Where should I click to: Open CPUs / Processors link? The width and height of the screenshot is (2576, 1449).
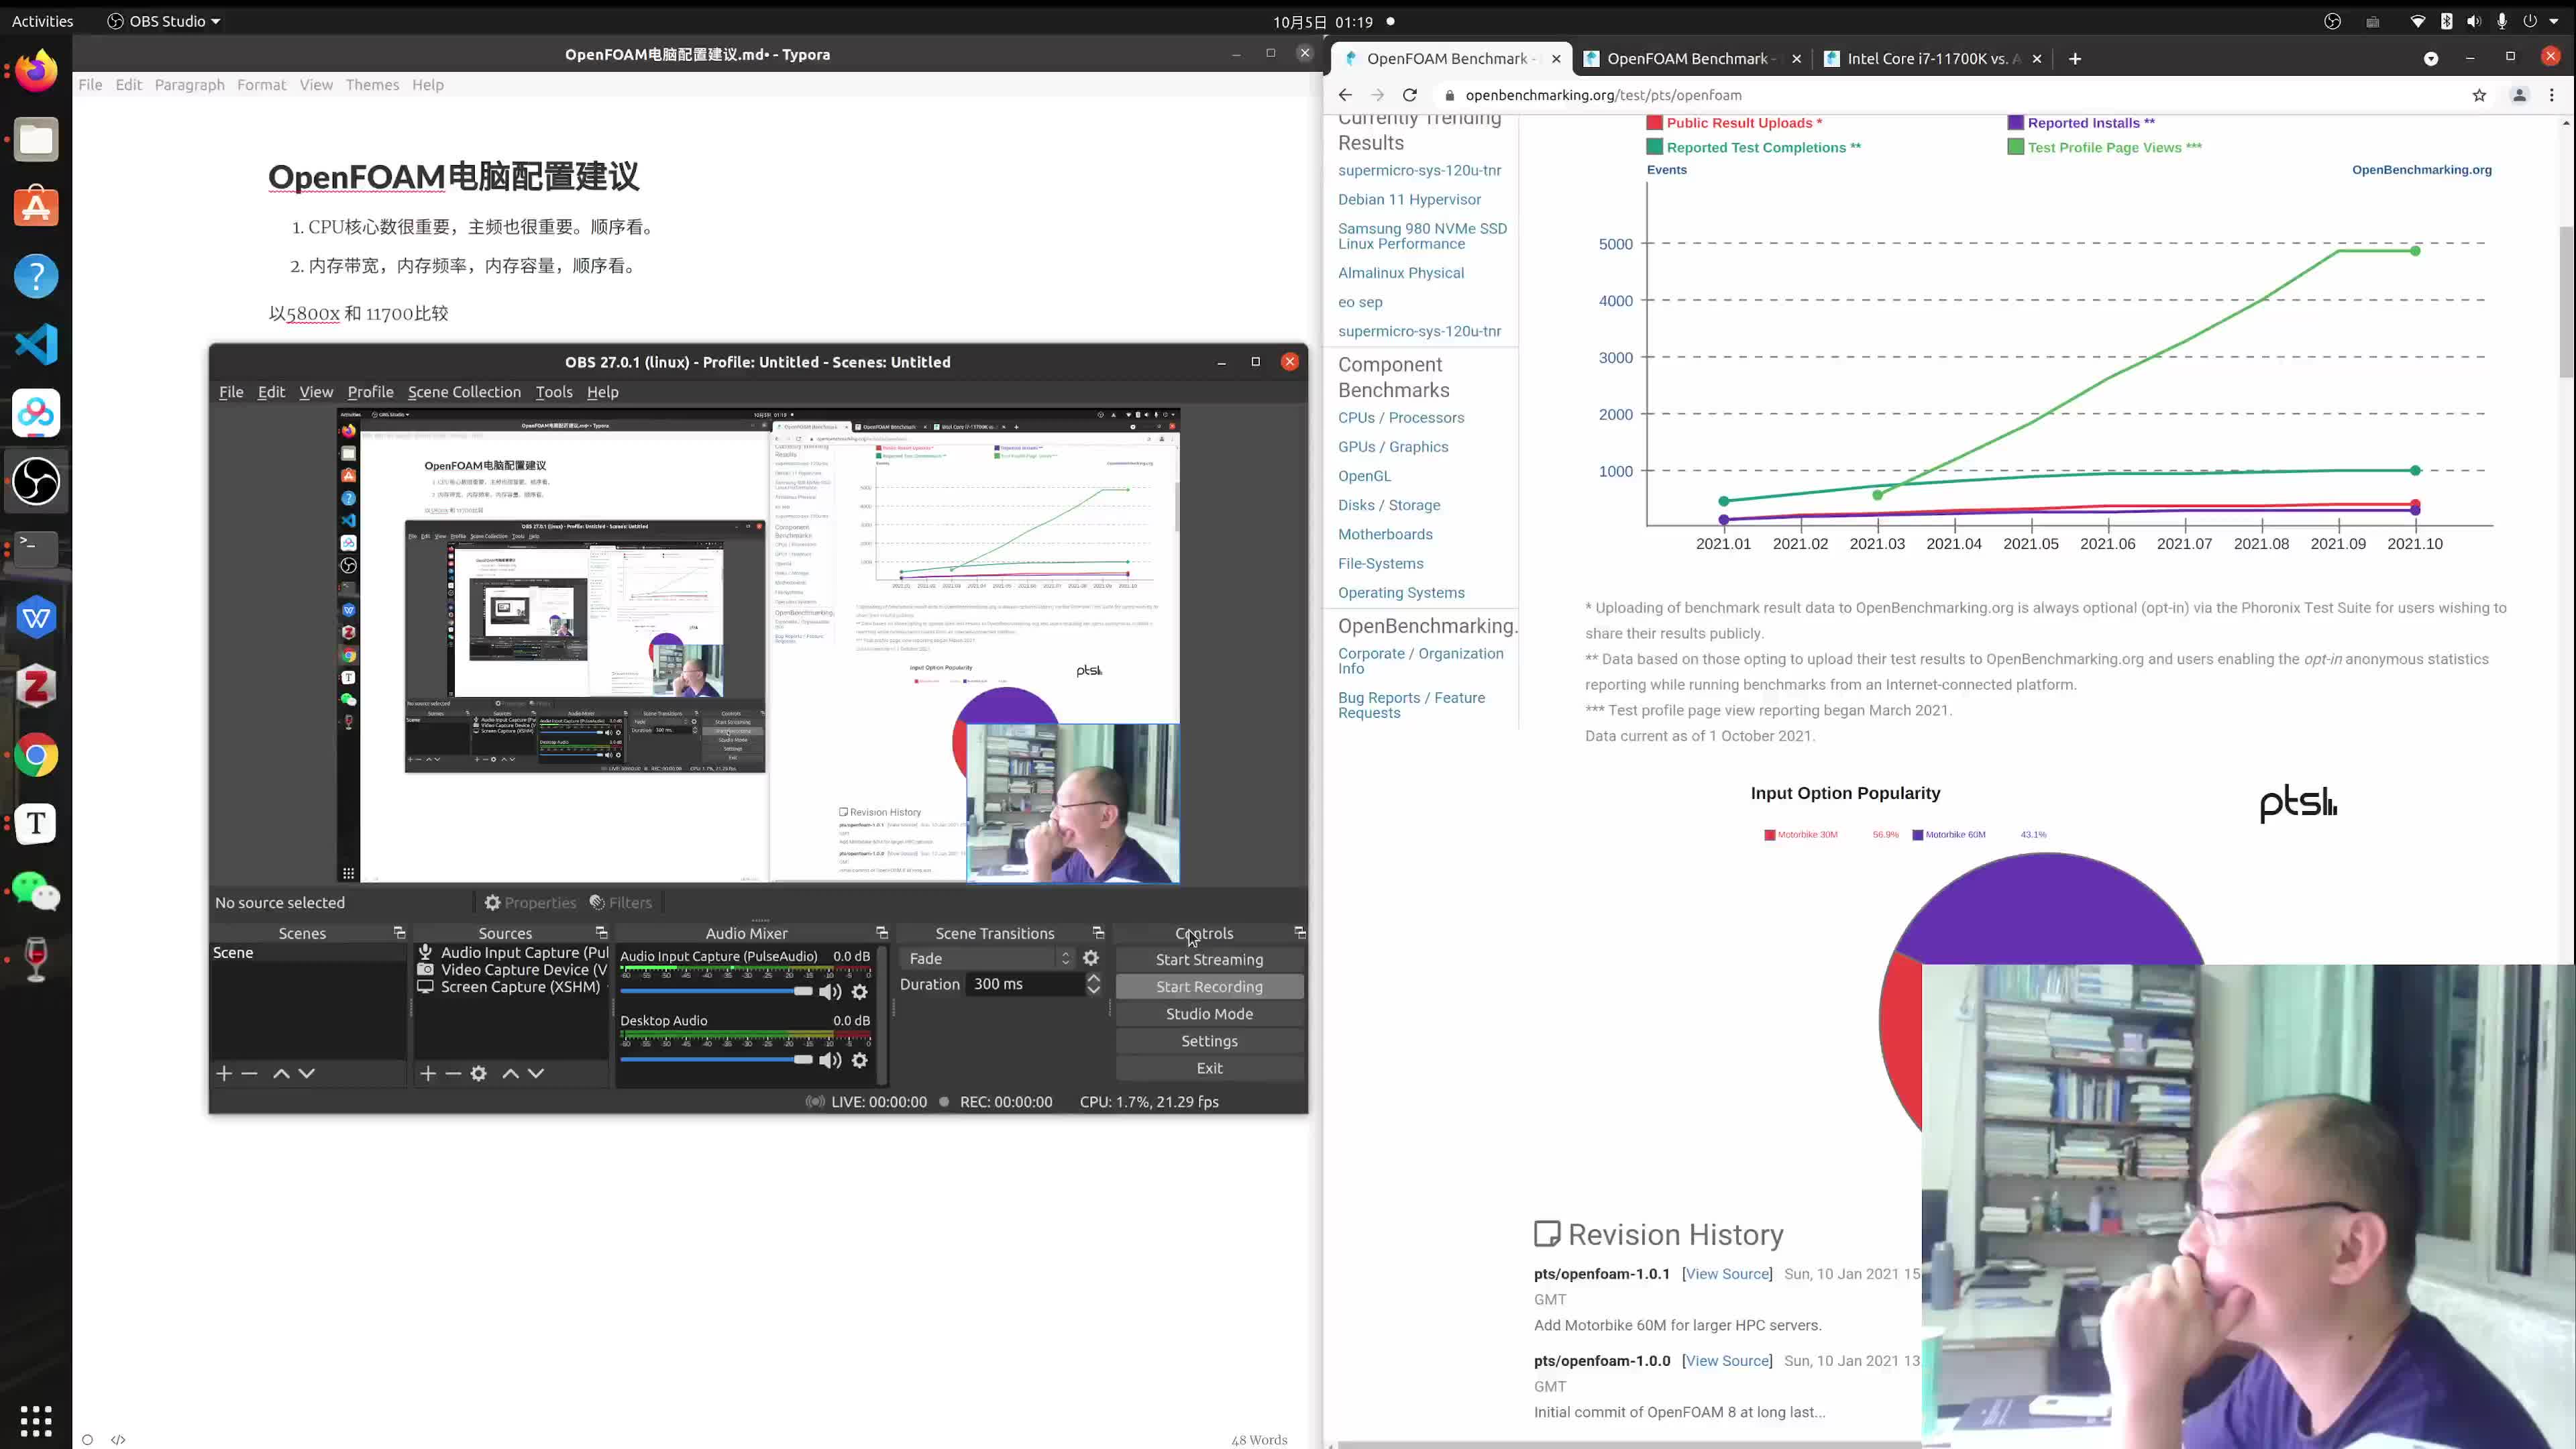click(x=1401, y=418)
